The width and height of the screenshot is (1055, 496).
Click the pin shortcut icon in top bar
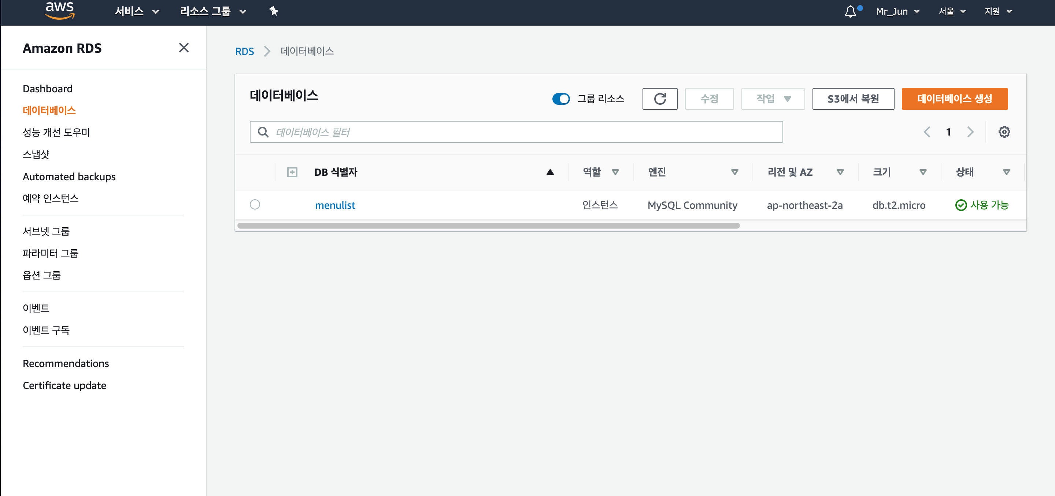coord(274,11)
